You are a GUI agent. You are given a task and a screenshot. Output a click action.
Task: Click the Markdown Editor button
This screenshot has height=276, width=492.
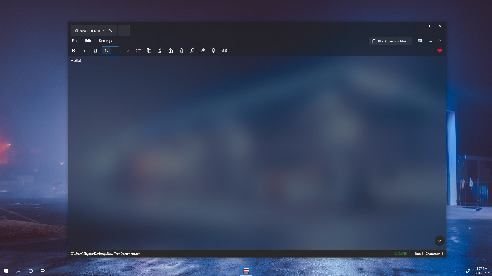(x=390, y=41)
